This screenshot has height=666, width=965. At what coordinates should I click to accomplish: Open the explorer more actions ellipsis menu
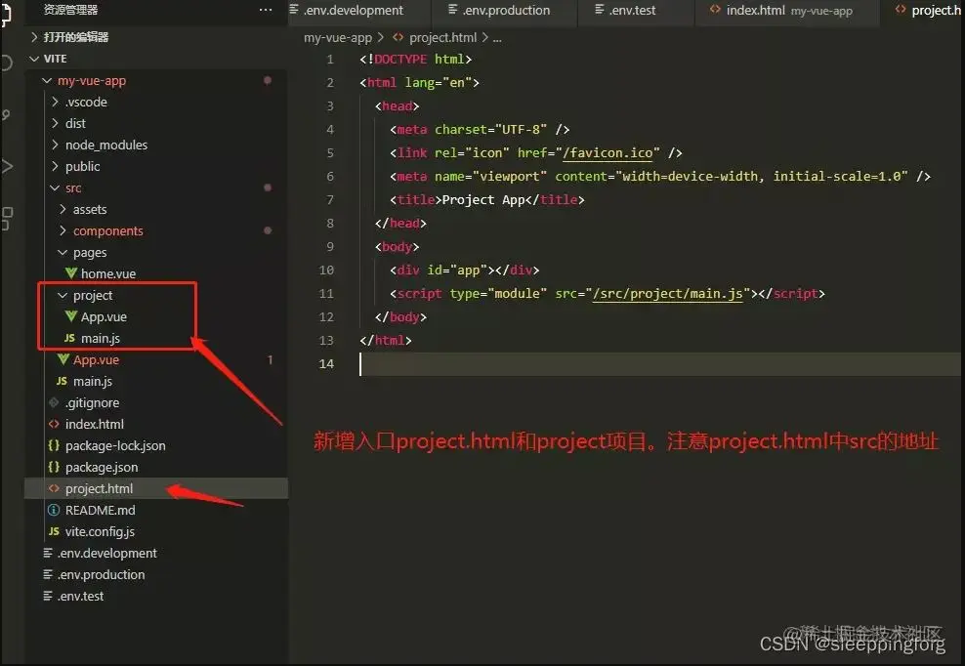266,10
